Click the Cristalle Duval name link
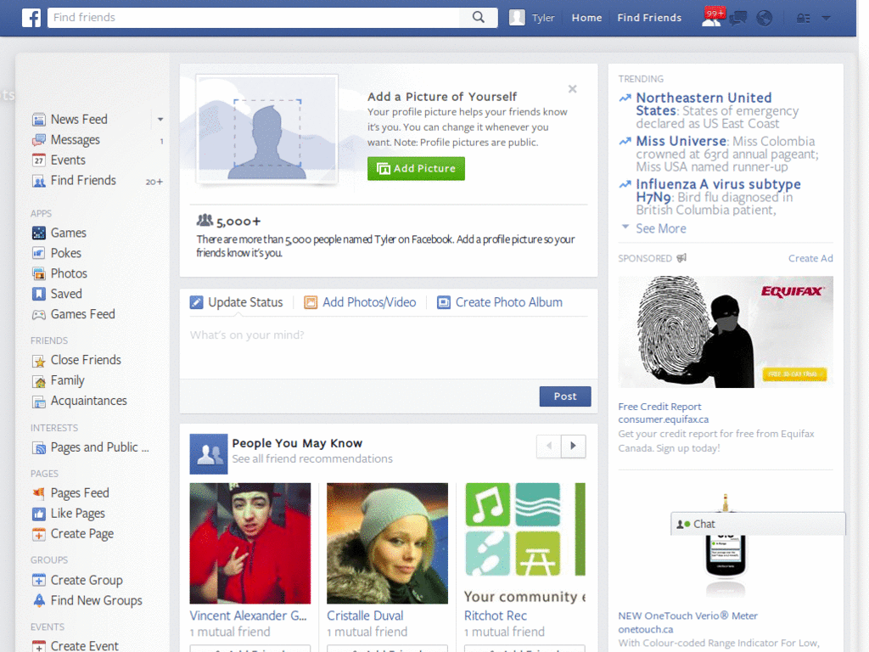869x652 pixels. click(365, 616)
